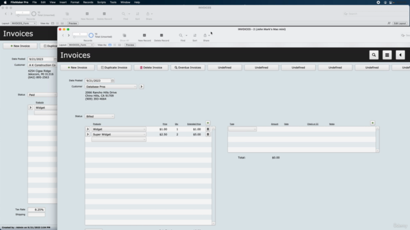Click the back arrow icon in Invoices header
410x230 pixels.
tap(400, 55)
